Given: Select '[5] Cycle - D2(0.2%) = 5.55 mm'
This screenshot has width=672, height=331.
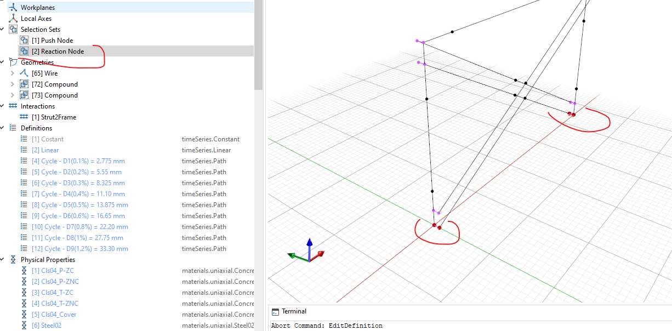Looking at the screenshot, I should [76, 172].
